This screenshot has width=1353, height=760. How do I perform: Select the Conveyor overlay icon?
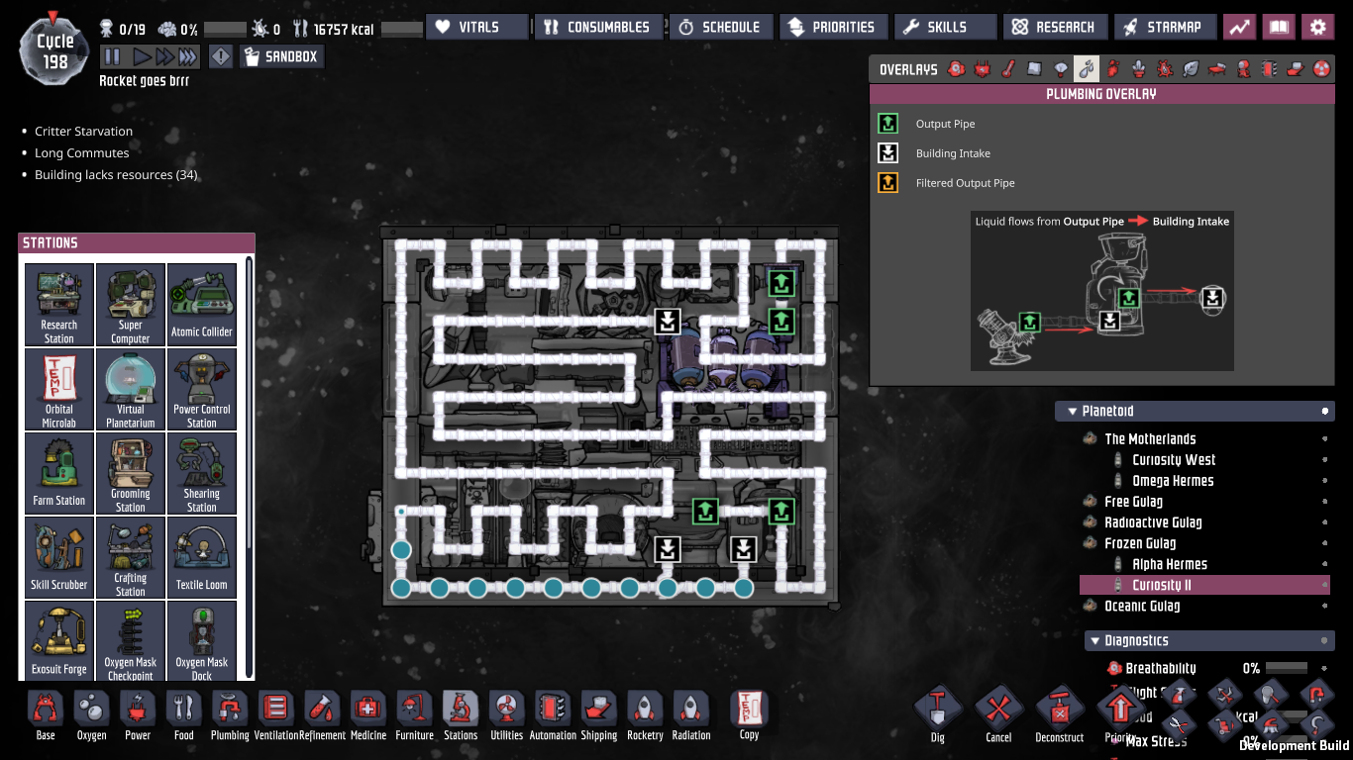1295,69
